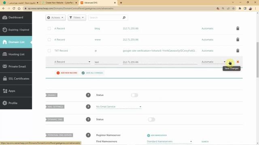
Task: Click the page vertical scrollbar
Action: (257, 60)
